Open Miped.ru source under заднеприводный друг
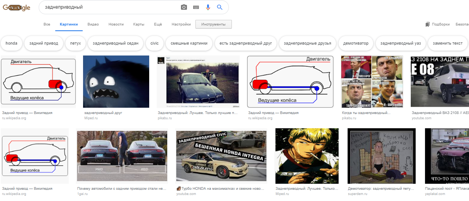This screenshot has height=201, width=469. click(91, 118)
